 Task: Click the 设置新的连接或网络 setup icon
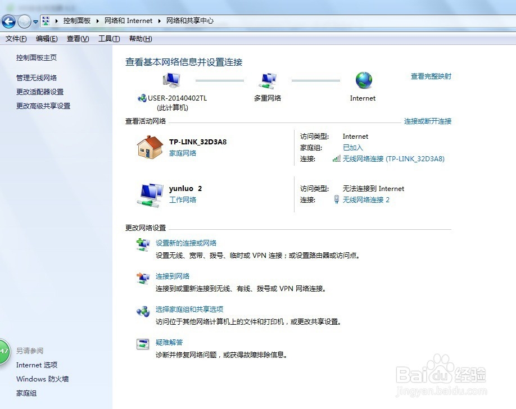(143, 244)
